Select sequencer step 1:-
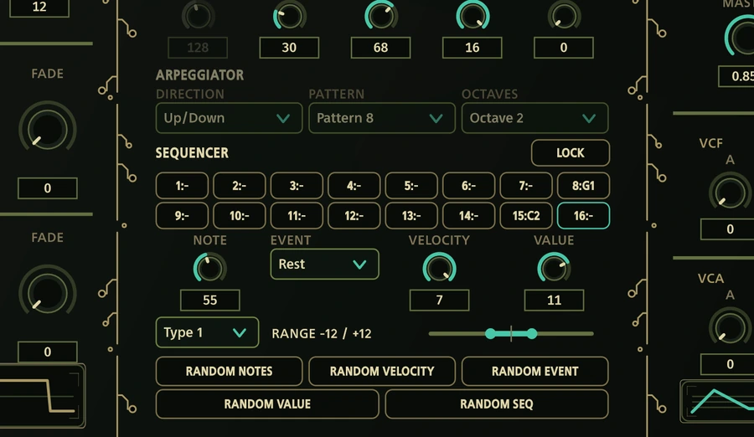754x437 pixels. click(182, 186)
